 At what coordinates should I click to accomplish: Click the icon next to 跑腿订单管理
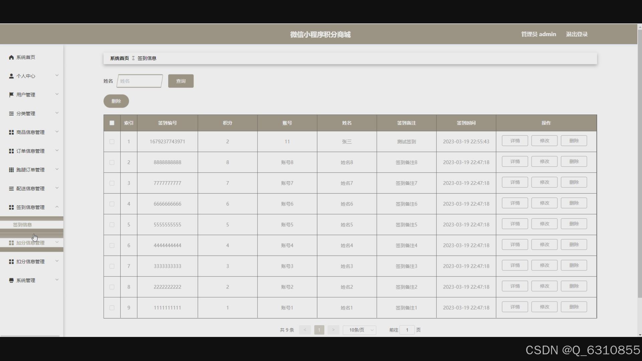point(11,170)
